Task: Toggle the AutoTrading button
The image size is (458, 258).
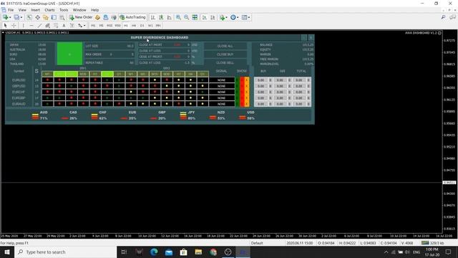Action: pyautogui.click(x=132, y=17)
